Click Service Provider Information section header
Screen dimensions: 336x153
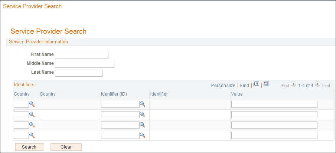(38, 41)
